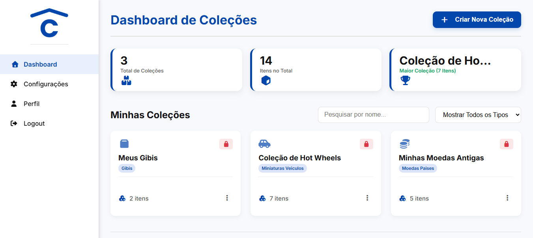Select Dashboard in the sidebar

click(39, 64)
